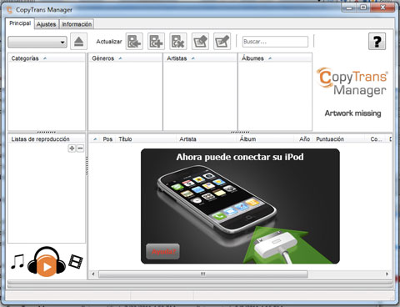
Task: Click the add tracks toolbar icon
Action: pos(134,42)
